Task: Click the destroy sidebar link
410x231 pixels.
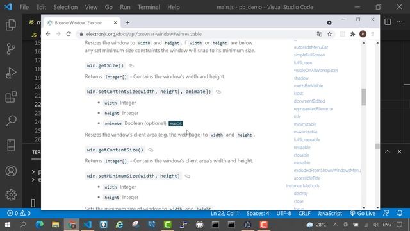Action: coord(300,194)
